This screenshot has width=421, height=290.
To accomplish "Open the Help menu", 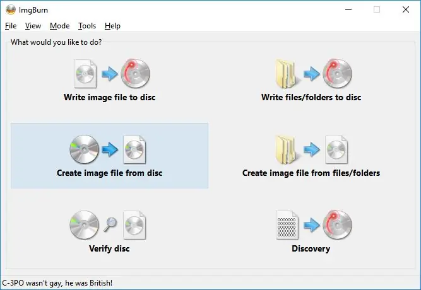I will click(112, 26).
